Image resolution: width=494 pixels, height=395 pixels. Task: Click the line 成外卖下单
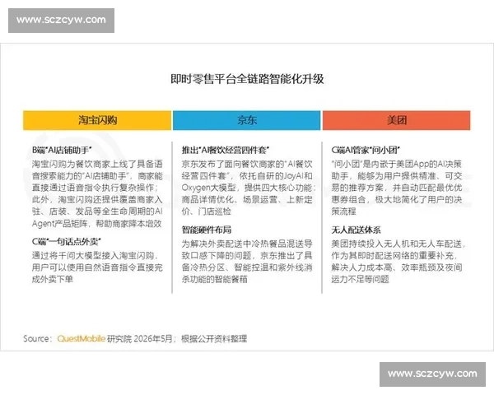53,279
